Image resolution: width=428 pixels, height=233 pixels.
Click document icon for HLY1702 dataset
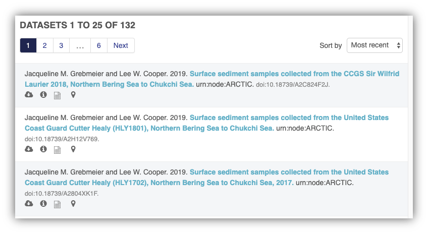click(x=57, y=205)
